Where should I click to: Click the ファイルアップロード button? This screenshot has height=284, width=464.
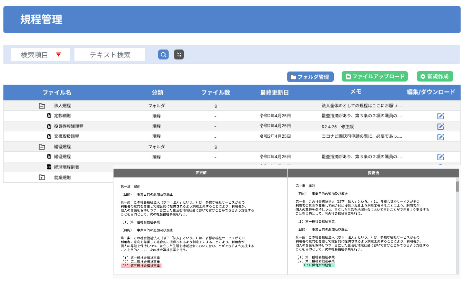tap(374, 76)
